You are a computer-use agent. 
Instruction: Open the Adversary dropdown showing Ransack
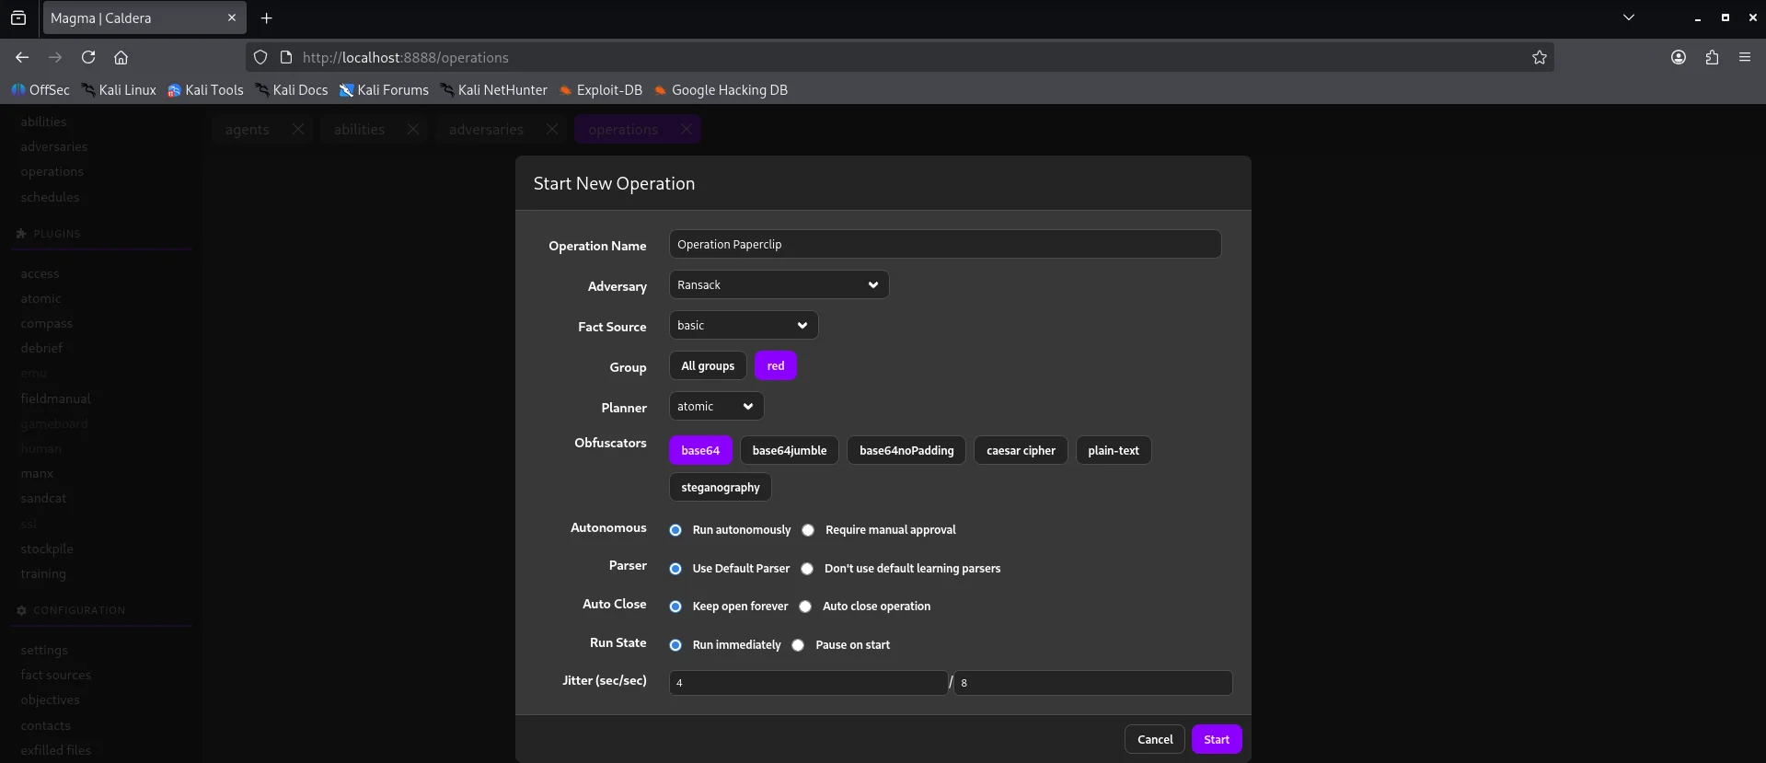coord(778,285)
